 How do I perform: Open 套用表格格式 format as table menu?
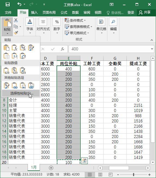point(78,27)
